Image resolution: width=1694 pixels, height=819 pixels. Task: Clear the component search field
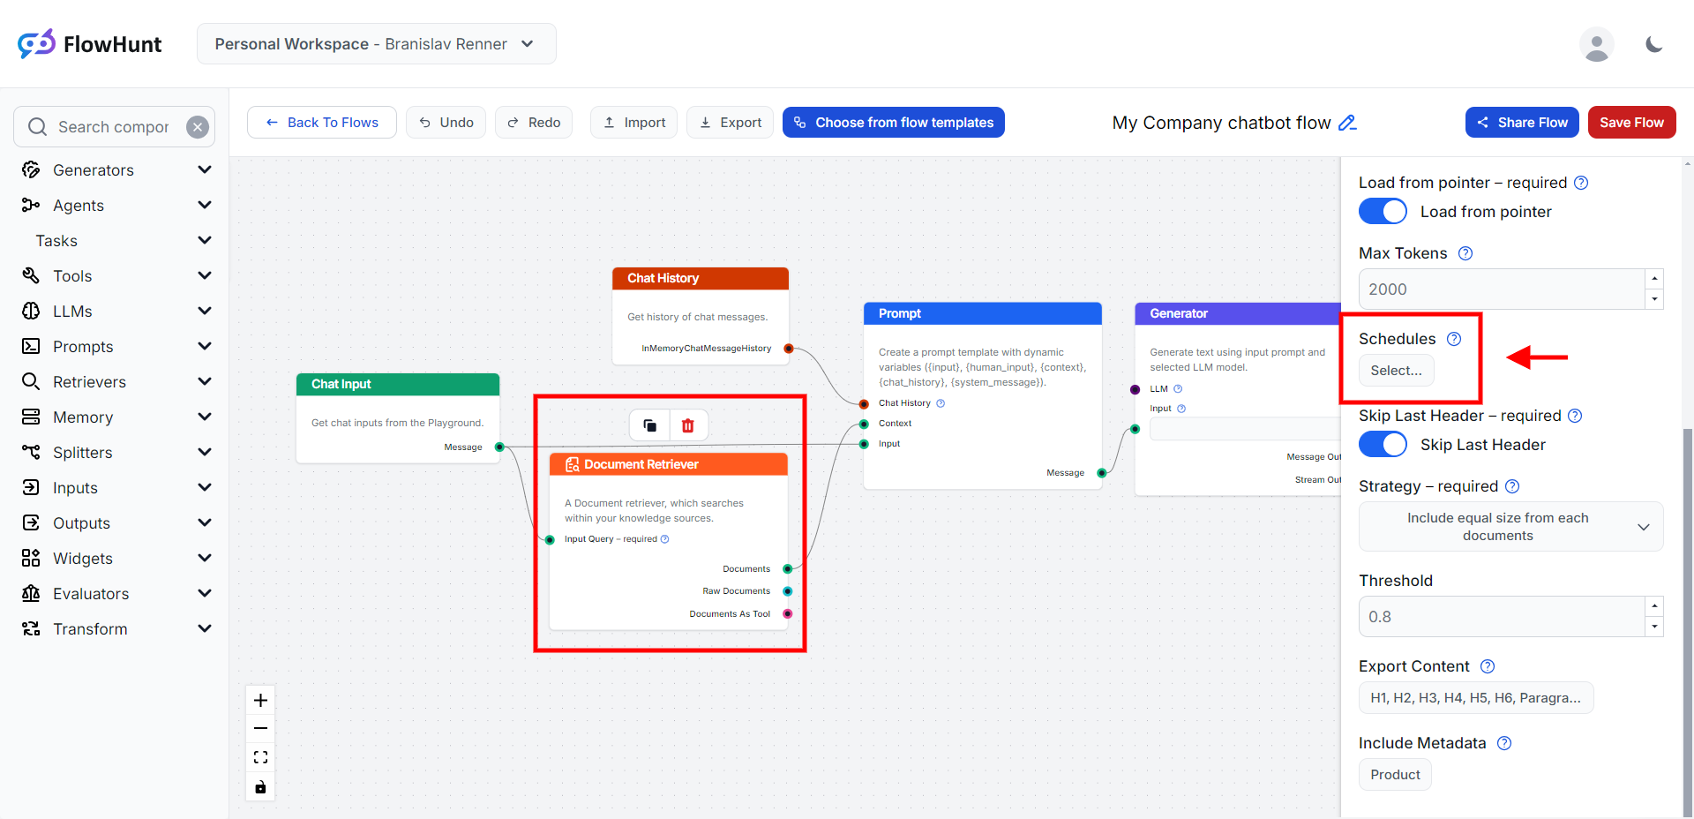198,127
